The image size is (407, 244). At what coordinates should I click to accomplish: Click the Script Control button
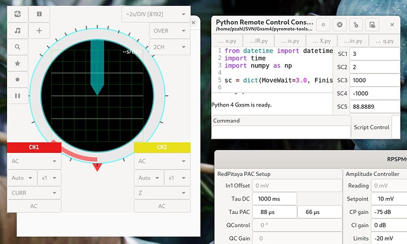[x=371, y=127]
